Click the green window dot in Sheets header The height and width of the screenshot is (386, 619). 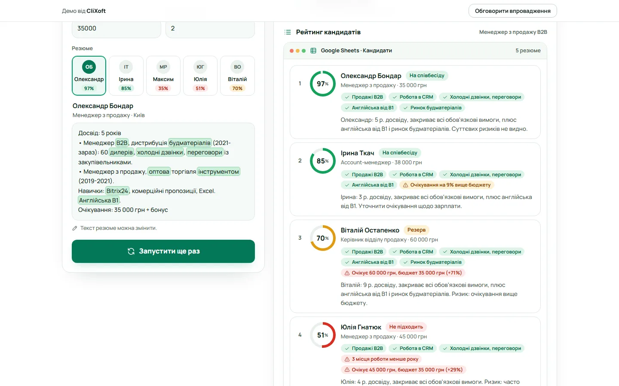point(304,51)
